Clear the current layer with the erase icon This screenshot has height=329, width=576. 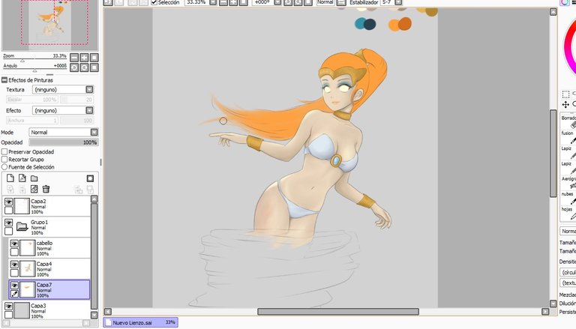click(x=34, y=189)
